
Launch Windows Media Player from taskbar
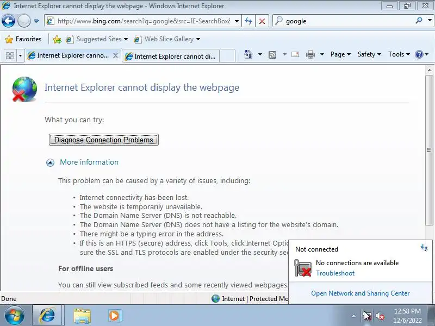[x=114, y=316]
